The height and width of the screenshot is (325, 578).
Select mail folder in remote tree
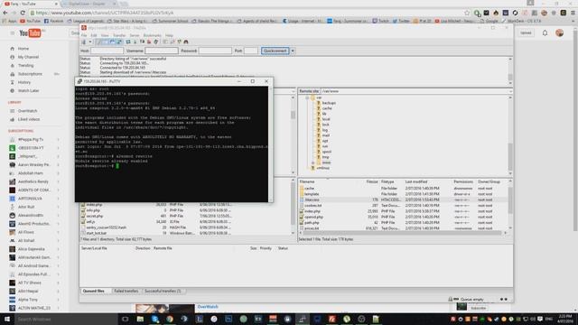(325, 135)
